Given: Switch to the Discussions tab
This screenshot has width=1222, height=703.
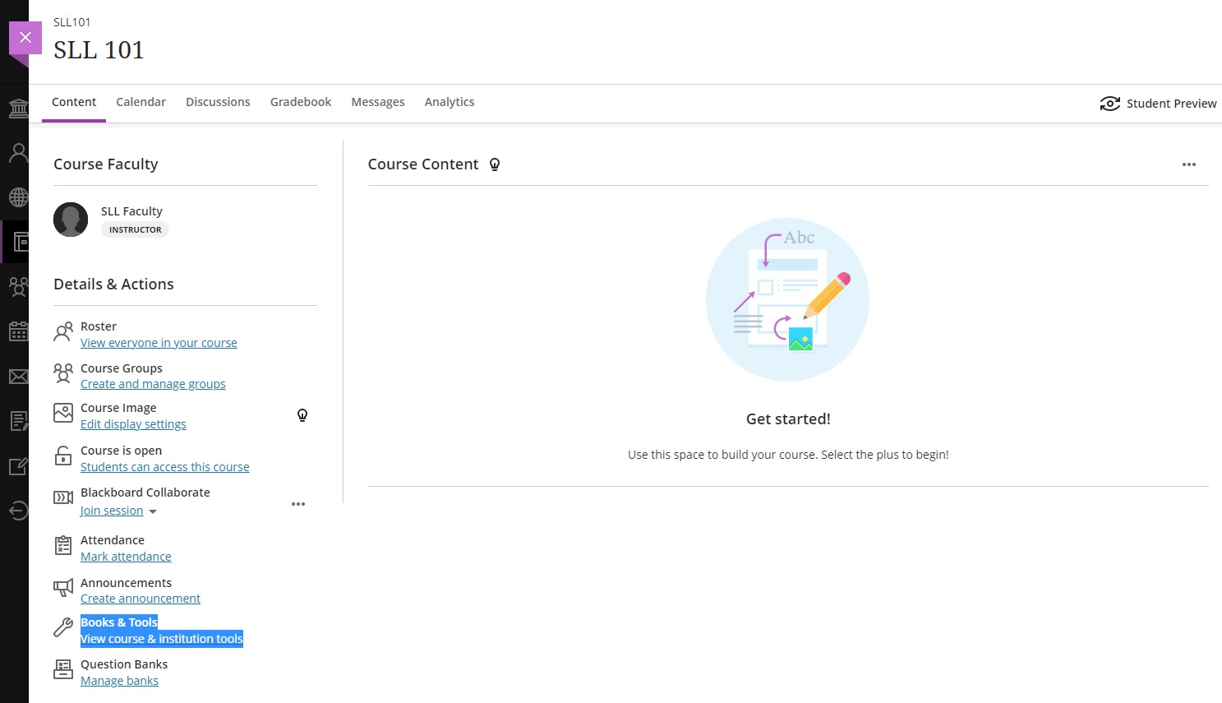Looking at the screenshot, I should click(218, 102).
